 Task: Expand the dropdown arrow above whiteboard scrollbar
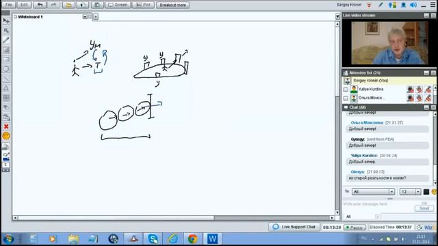(337, 16)
